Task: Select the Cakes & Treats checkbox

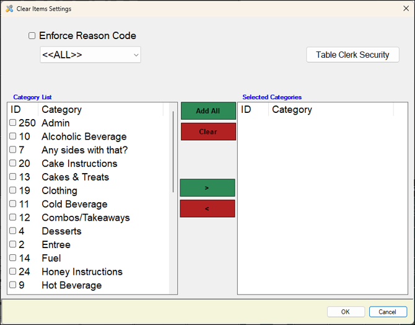Action: click(13, 177)
